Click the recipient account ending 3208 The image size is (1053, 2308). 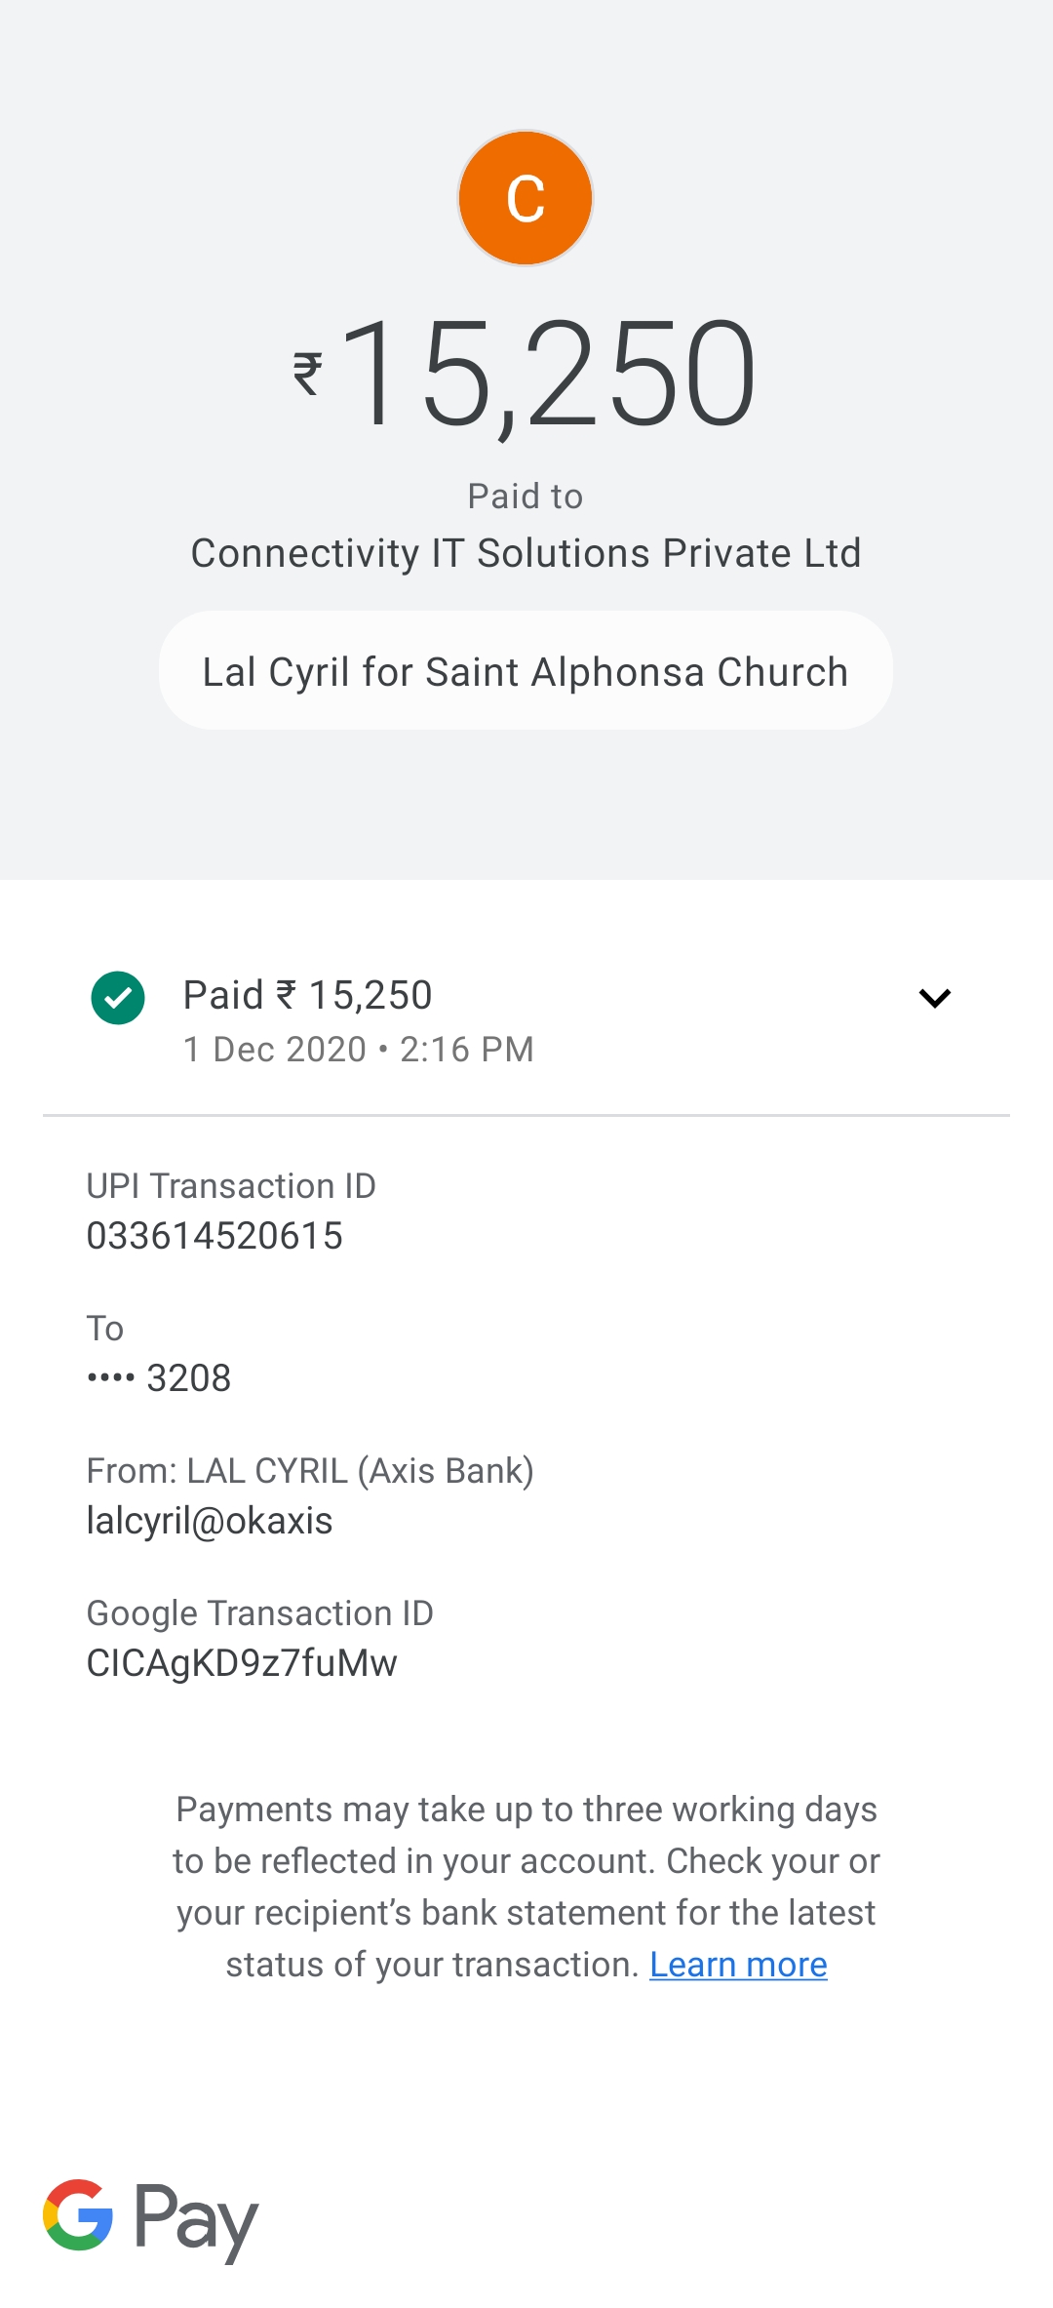point(159,1378)
